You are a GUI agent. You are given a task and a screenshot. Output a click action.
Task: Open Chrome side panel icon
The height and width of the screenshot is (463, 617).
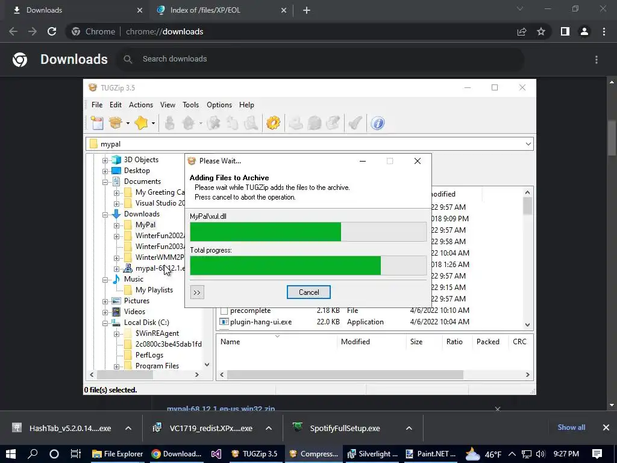click(565, 31)
